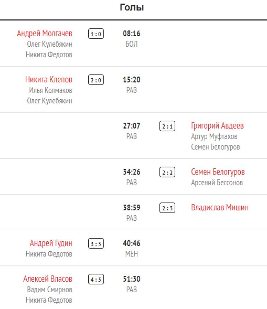Click the Голы section heading
Image resolution: width=267 pixels, height=309 pixels.
pos(132,7)
